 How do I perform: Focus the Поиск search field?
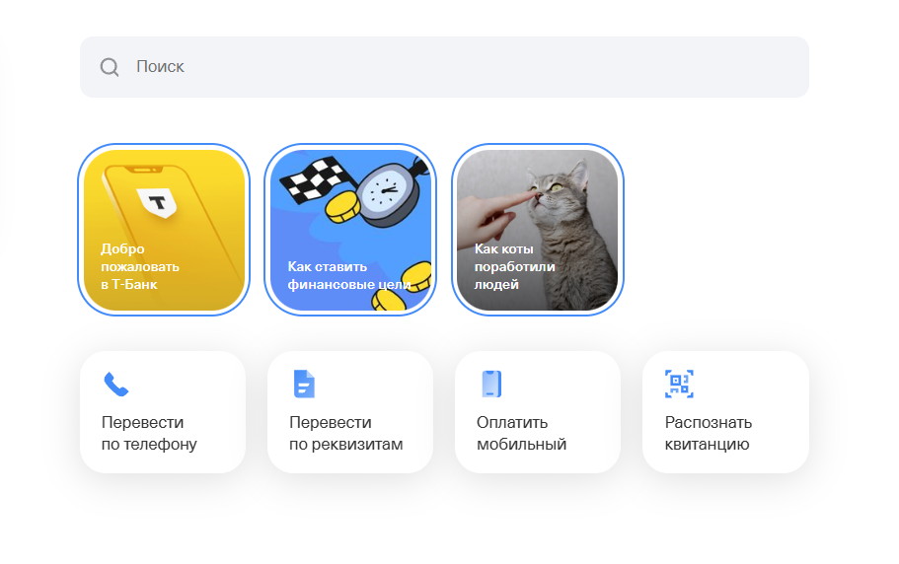pos(444,67)
